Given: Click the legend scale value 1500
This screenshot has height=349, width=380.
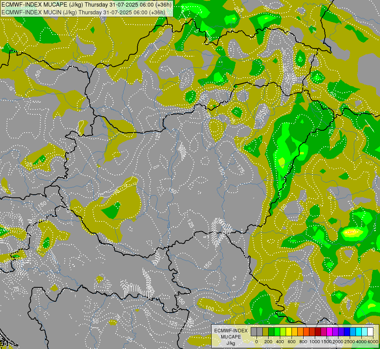Looking at the screenshot, I should (x=326, y=342).
